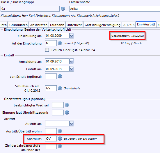Click info icon next to Klasse field
This screenshot has width=160, height=153.
tap(63, 9)
